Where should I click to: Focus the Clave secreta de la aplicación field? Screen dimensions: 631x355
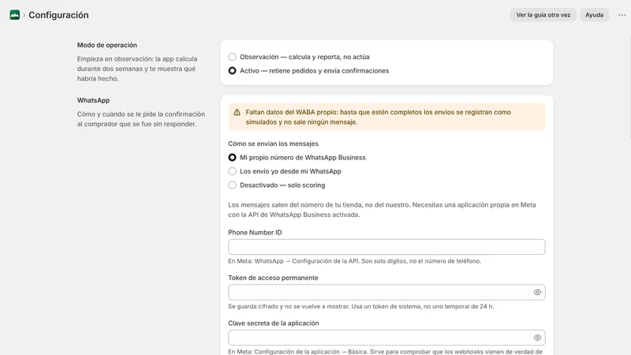coord(386,338)
